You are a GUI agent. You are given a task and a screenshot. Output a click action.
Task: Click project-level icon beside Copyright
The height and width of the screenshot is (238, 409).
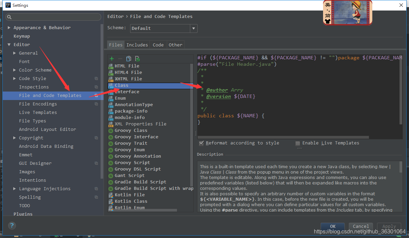[x=96, y=138]
